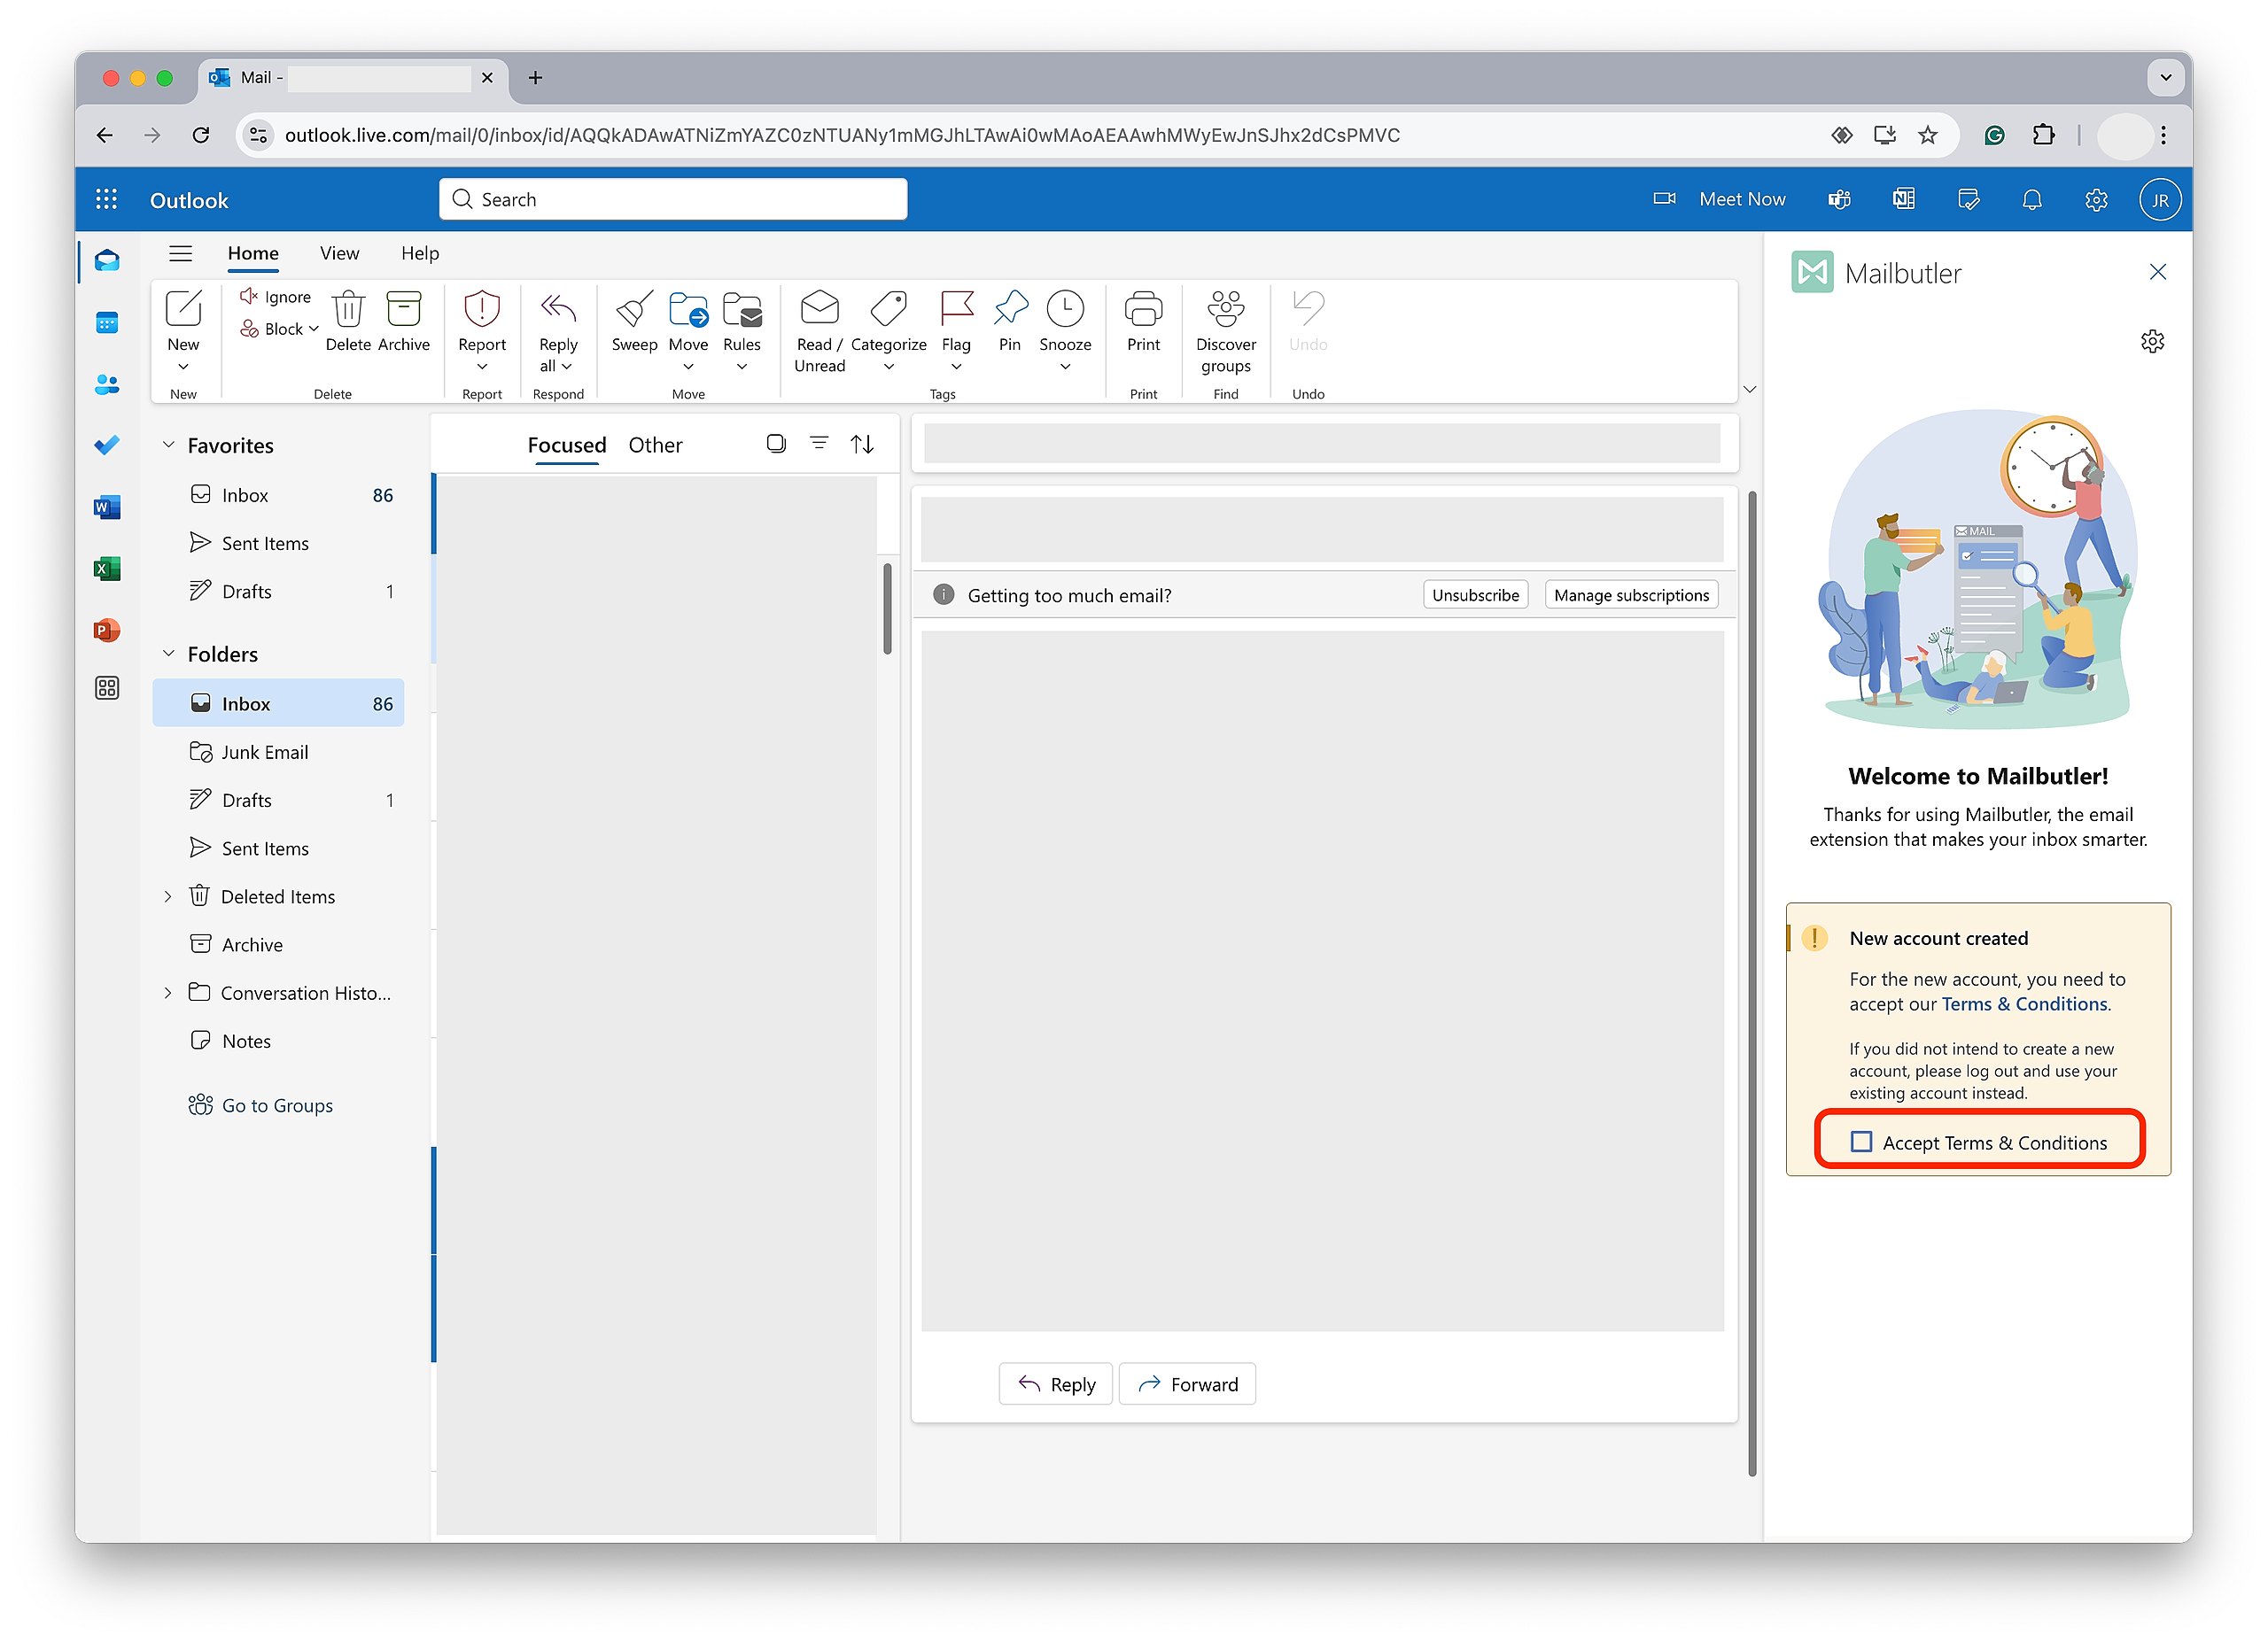Viewport: 2268px width, 1642px height.
Task: Open Teams chat icon in header
Action: tap(1839, 200)
